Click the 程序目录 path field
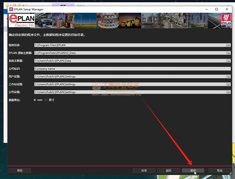Viewport: 235px width, 179px height. (x=130, y=45)
